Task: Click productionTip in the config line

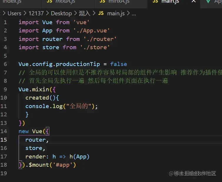Action: pyautogui.click(x=78, y=64)
